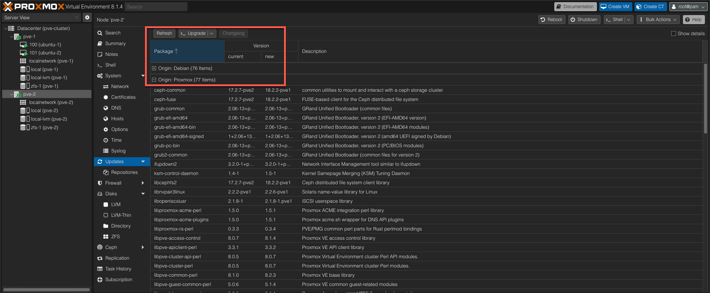
Task: Click the DNS globe icon
Action: (x=106, y=108)
